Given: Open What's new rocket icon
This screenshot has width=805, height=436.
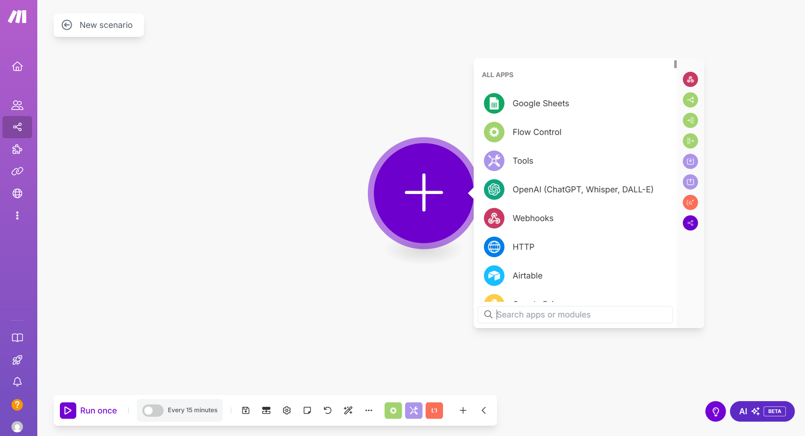Looking at the screenshot, I should point(17,360).
